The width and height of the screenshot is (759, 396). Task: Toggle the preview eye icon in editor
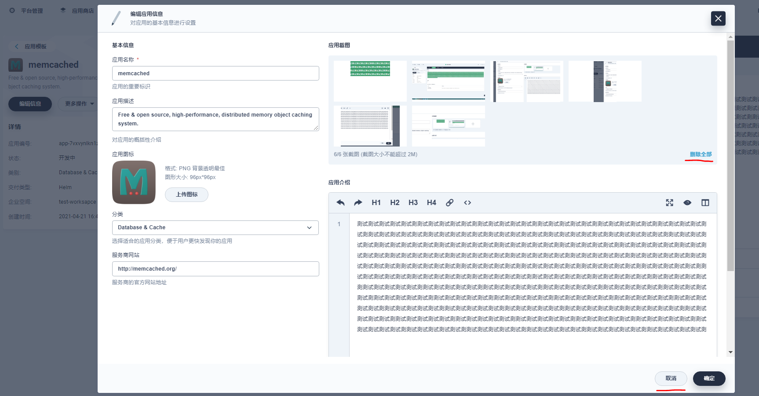687,202
